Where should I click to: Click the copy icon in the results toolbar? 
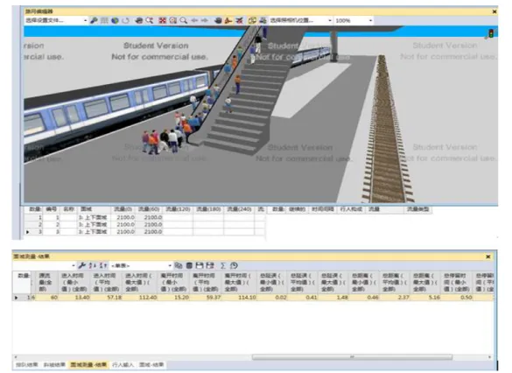(x=179, y=265)
